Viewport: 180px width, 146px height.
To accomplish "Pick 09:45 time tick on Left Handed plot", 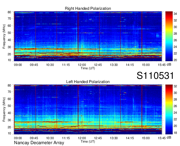I will (x=34, y=138).
